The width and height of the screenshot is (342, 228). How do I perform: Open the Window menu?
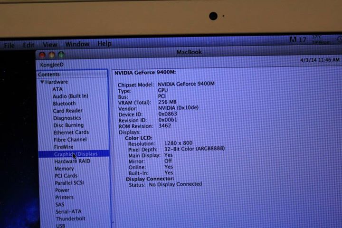tap(77, 44)
